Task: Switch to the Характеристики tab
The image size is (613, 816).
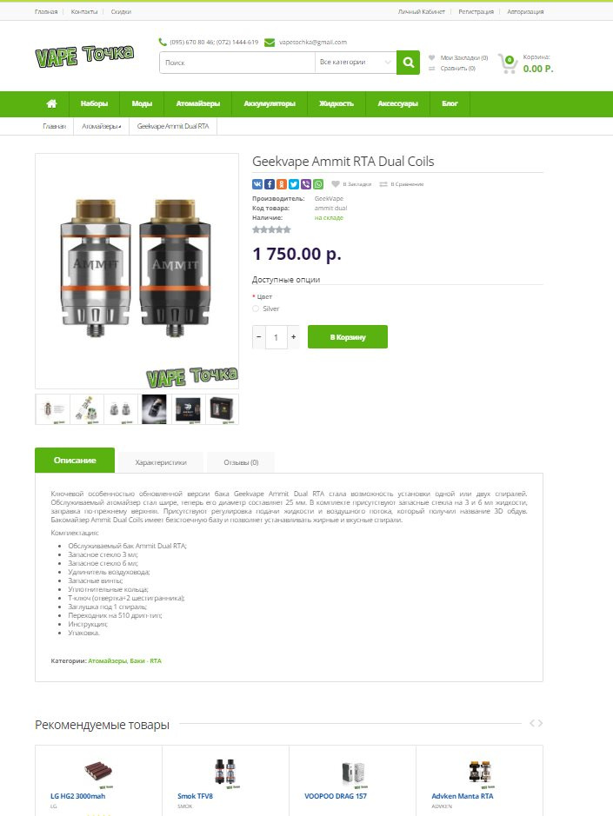Action: click(x=160, y=462)
